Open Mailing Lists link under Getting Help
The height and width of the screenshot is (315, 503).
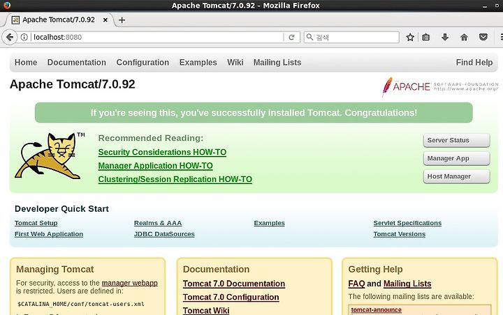pos(407,284)
